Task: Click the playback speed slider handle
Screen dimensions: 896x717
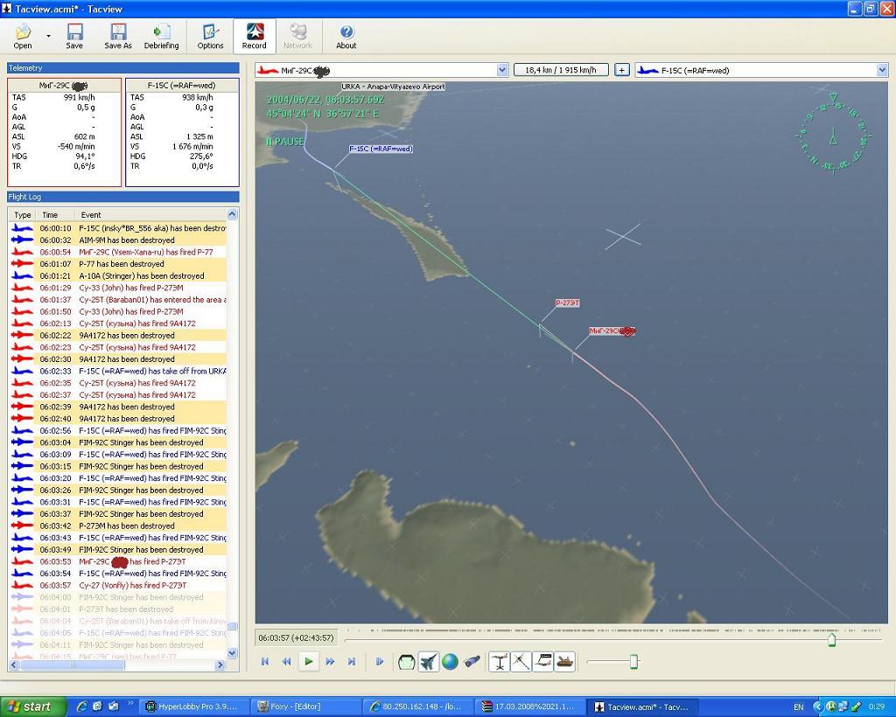Action: point(633,662)
